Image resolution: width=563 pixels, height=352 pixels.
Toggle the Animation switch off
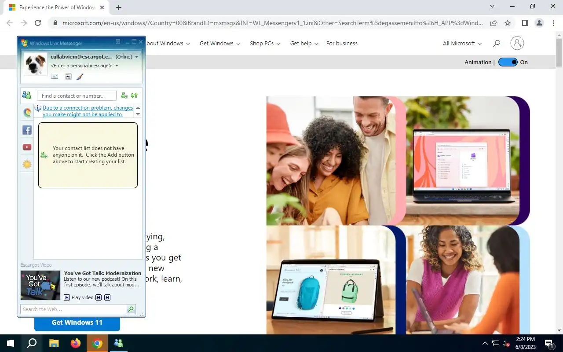click(508, 62)
